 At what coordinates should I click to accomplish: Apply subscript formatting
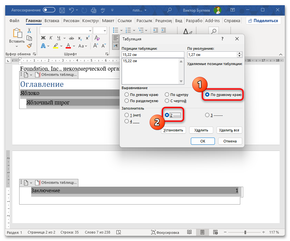pyautogui.click(x=80, y=38)
